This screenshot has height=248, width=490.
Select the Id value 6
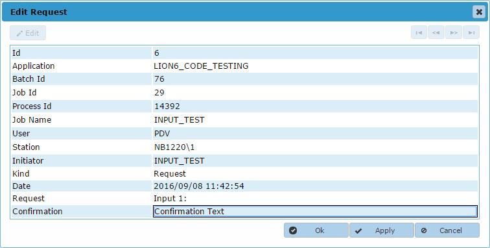coord(157,53)
